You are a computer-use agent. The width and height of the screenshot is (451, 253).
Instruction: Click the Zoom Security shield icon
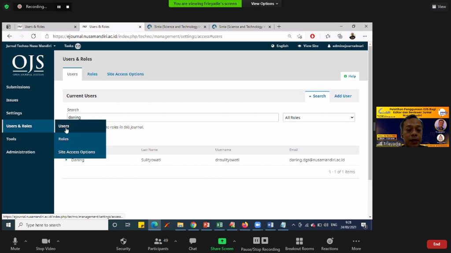[x=123, y=241]
